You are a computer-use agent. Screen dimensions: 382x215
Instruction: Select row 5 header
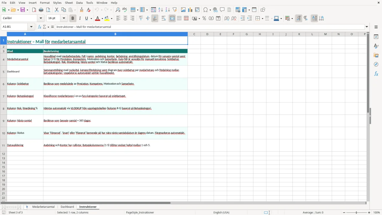(4, 72)
